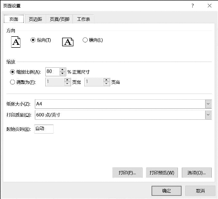Click the 起始页码 input field

click(44, 129)
